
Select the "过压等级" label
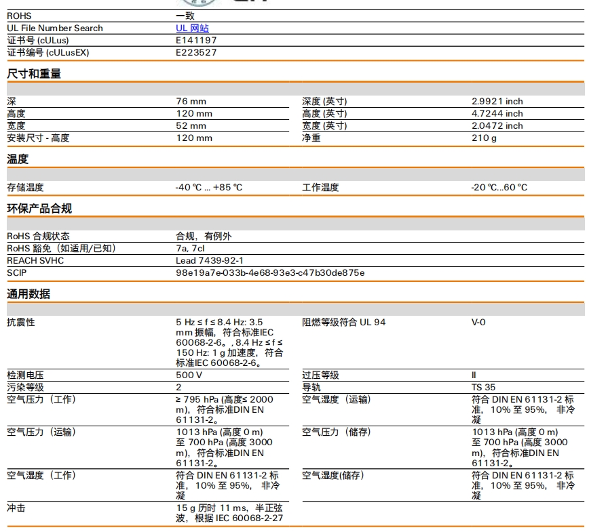pos(320,375)
